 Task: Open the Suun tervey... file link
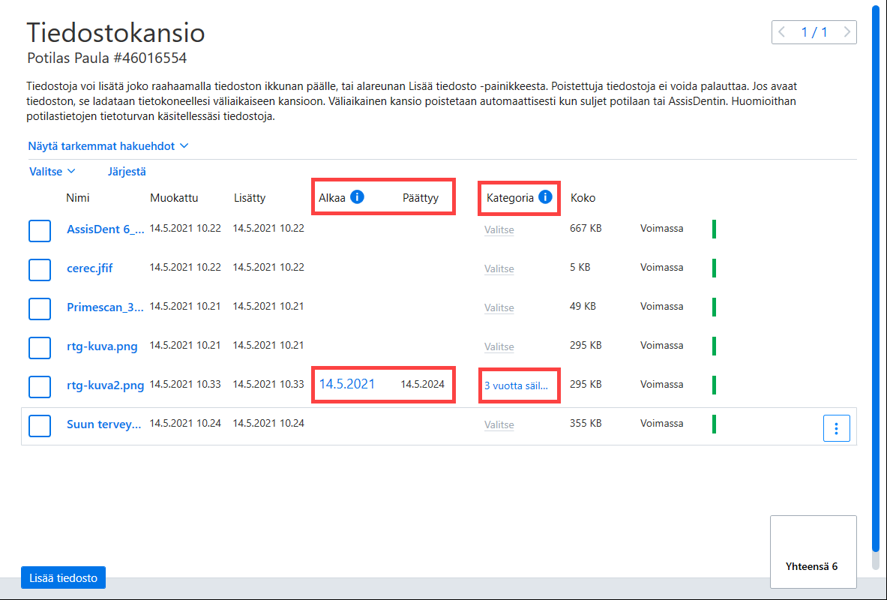[x=104, y=424]
